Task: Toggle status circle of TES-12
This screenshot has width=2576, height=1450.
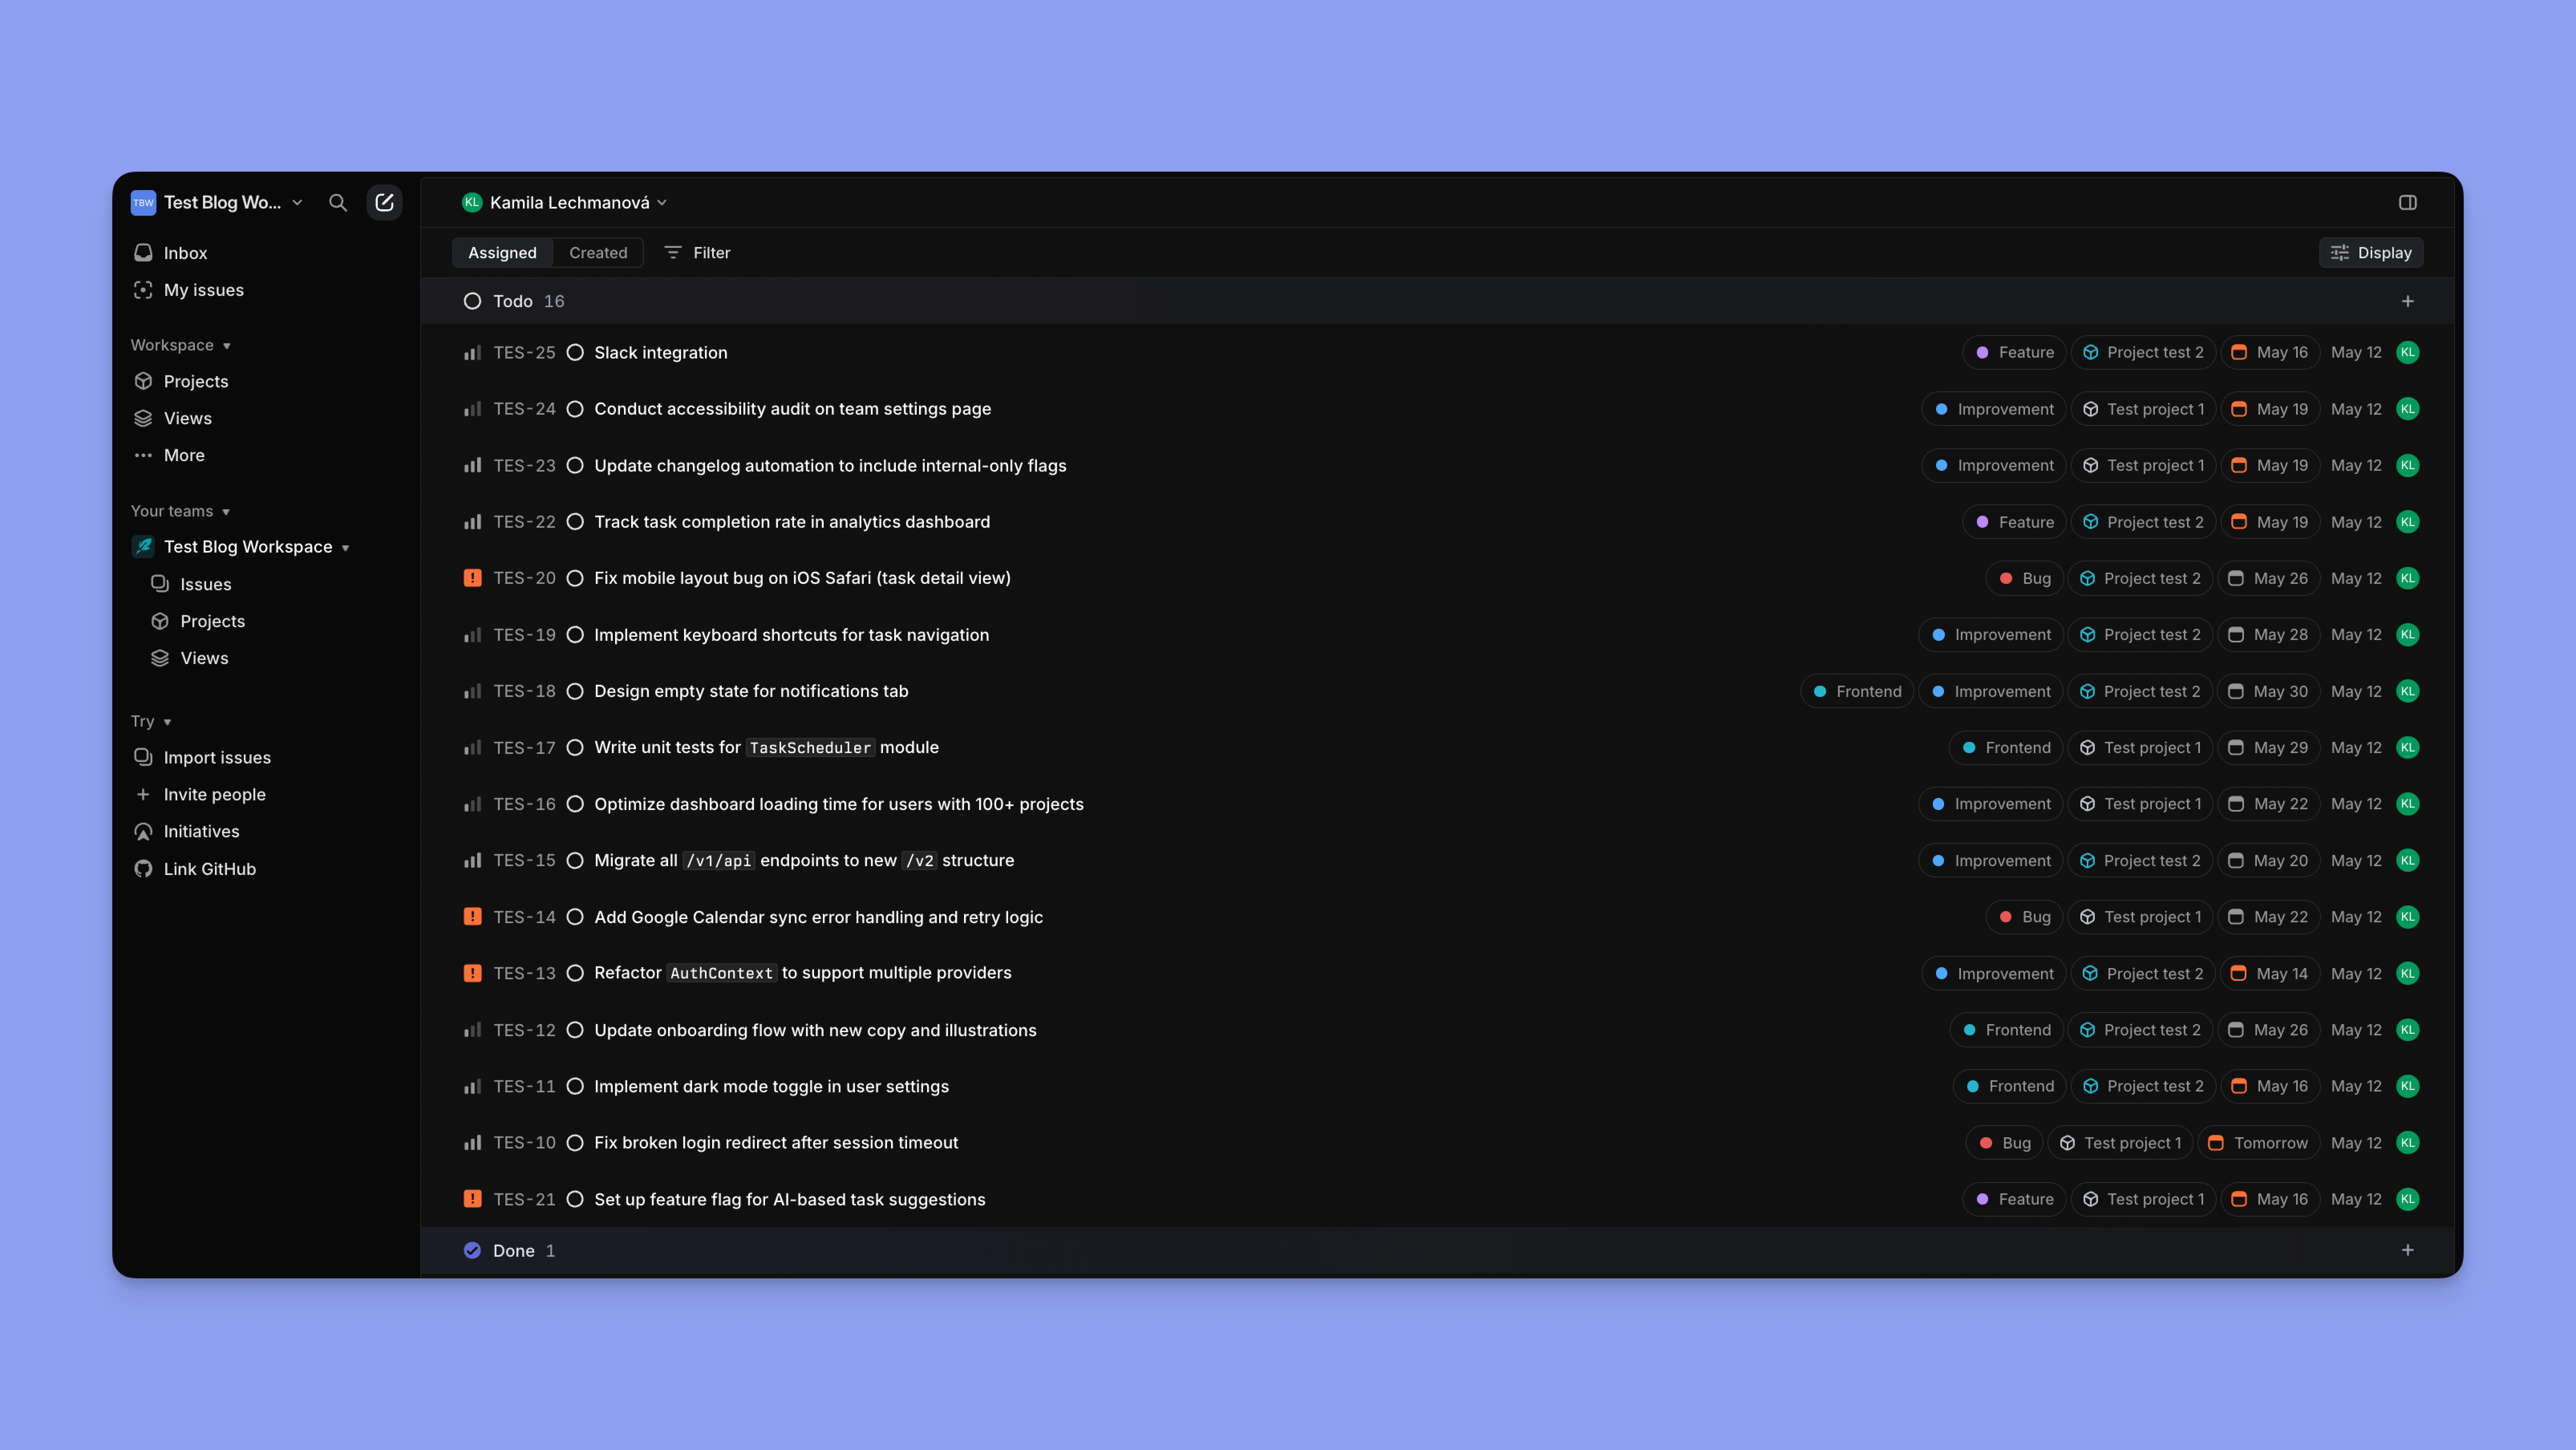Action: point(575,1030)
